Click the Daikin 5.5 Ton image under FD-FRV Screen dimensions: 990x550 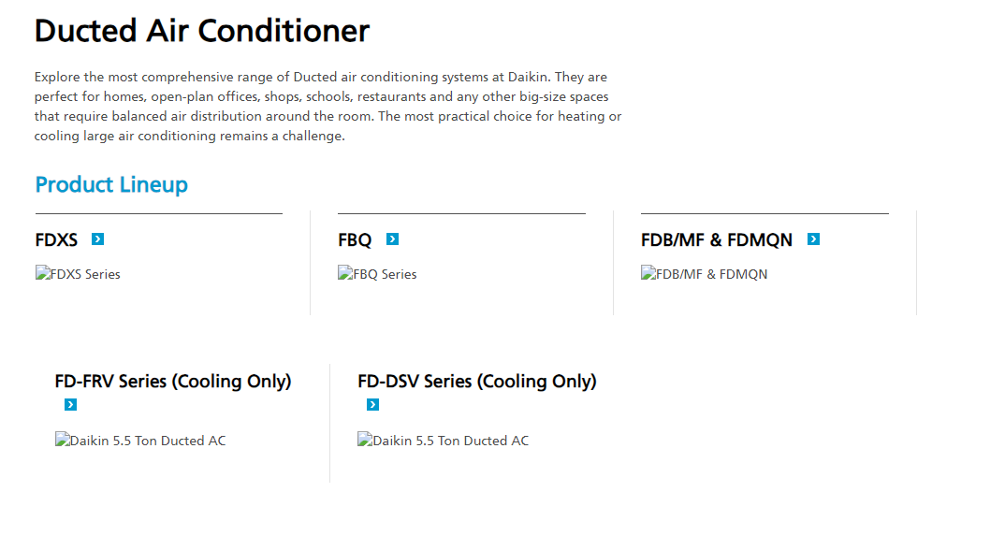click(x=140, y=441)
